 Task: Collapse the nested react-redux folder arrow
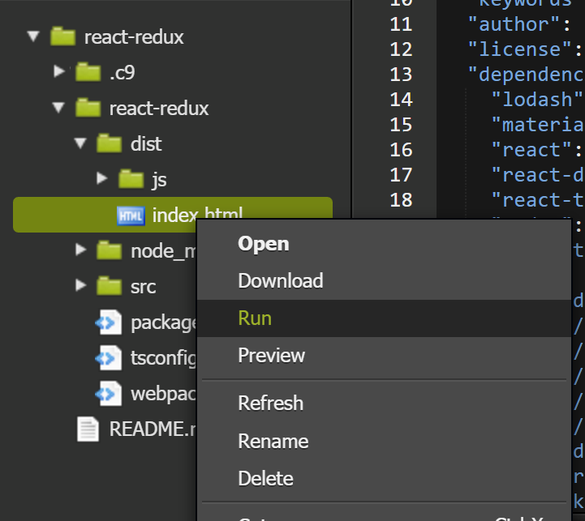coord(58,108)
